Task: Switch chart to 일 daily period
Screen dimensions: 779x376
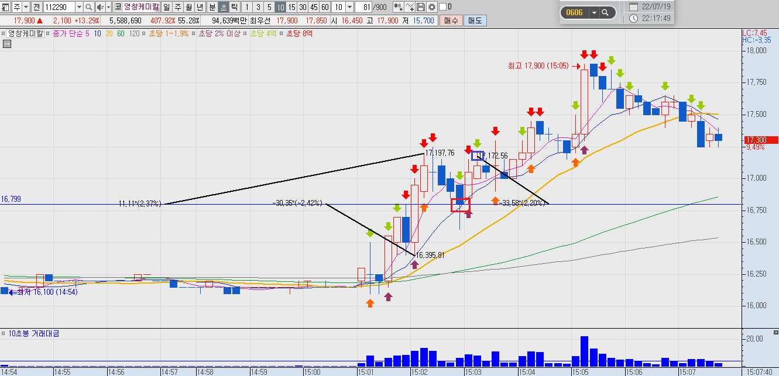Action: click(x=166, y=7)
